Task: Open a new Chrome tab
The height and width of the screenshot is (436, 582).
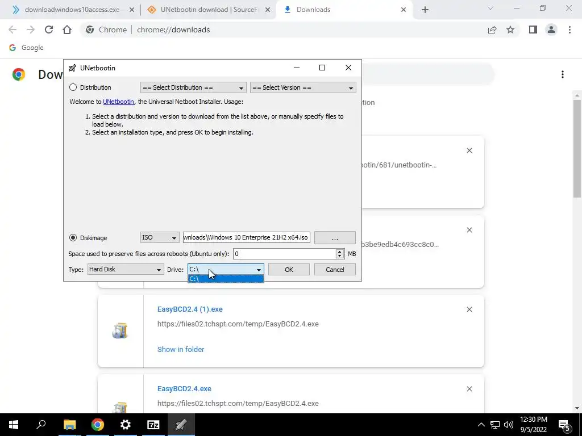Action: [425, 10]
